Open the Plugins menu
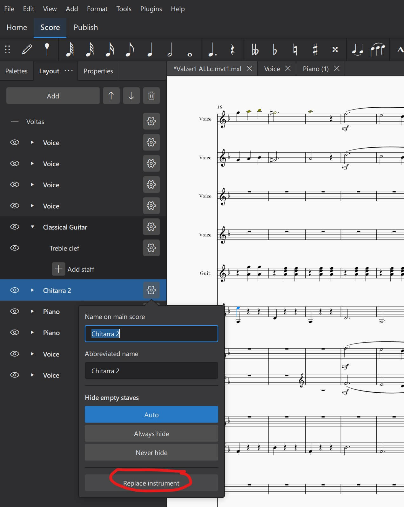404x507 pixels. pyautogui.click(x=151, y=9)
